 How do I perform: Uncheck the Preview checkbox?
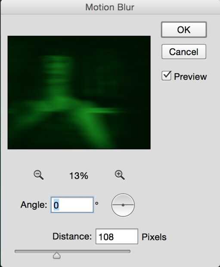click(166, 76)
